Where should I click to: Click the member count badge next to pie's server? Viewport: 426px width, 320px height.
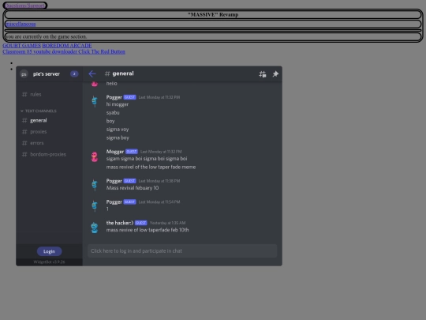pos(74,73)
